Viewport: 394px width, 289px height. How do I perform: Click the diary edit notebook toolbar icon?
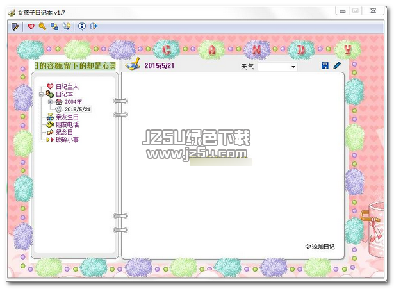coord(15,26)
